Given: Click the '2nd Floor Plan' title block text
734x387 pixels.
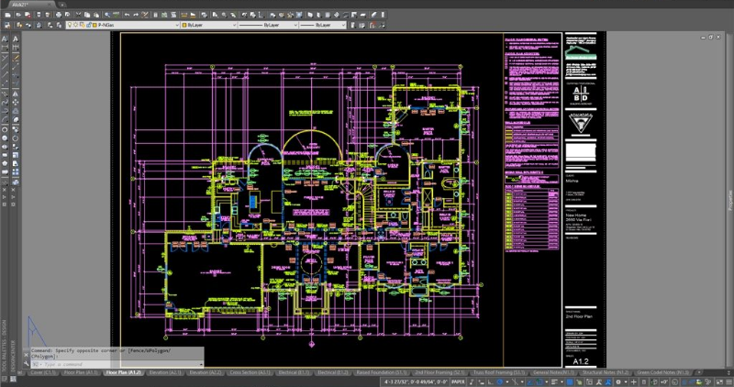Looking at the screenshot, I should click(x=579, y=316).
